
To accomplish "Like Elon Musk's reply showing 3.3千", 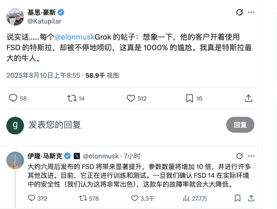I will pos(135,198).
